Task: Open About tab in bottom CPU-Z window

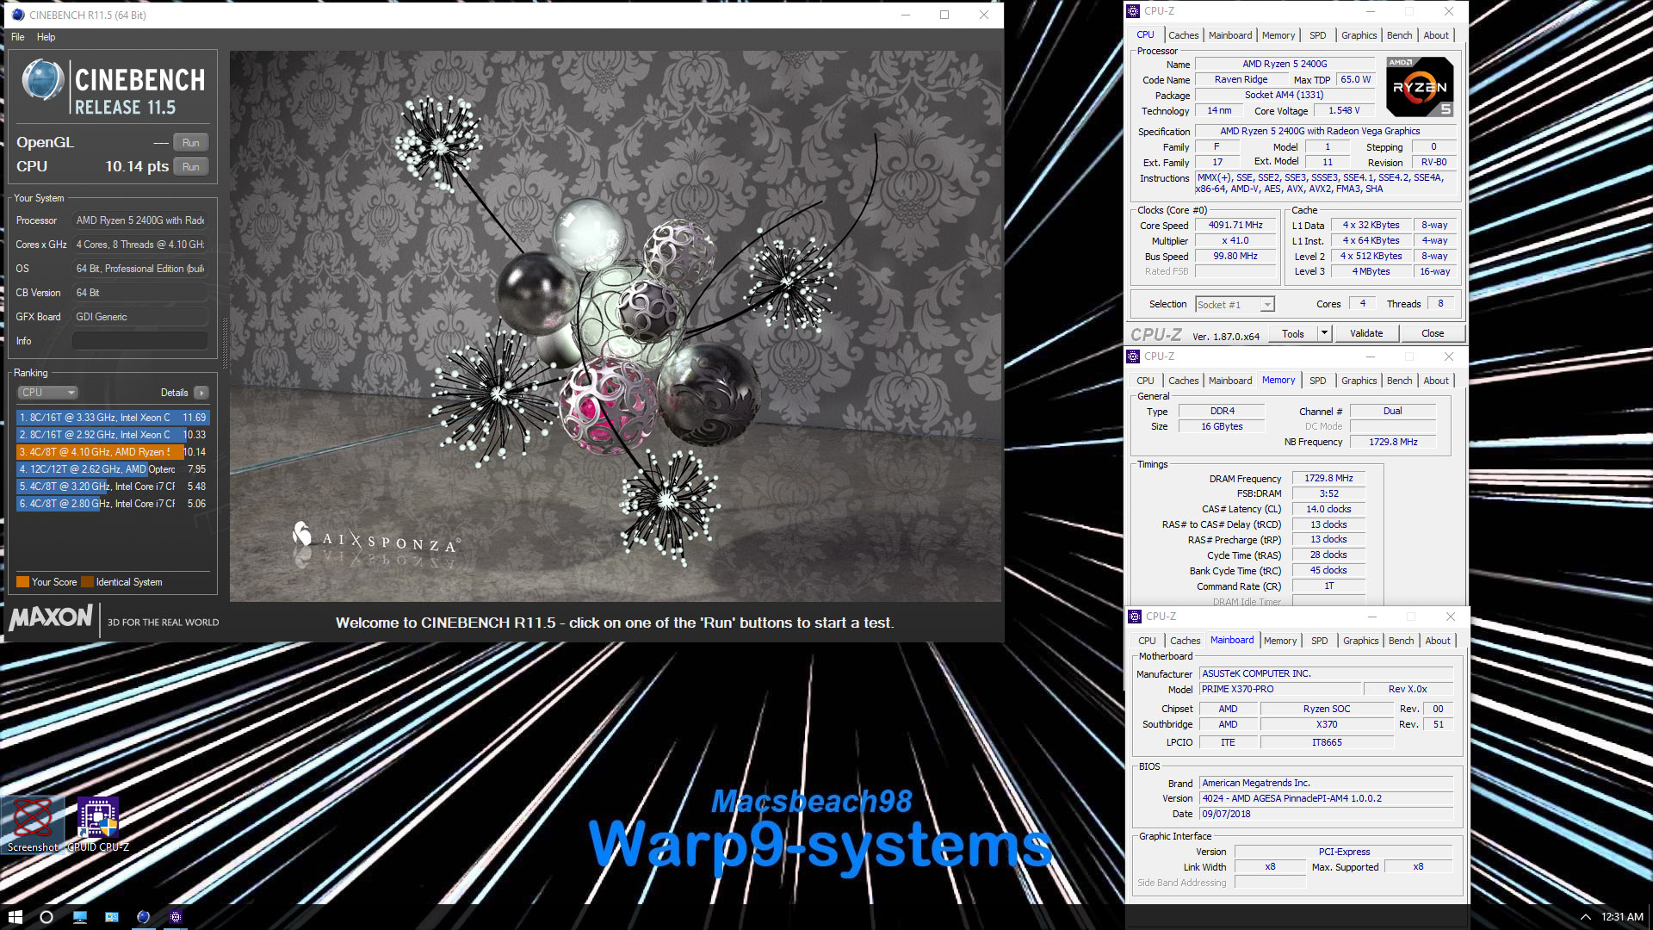Action: [x=1438, y=641]
